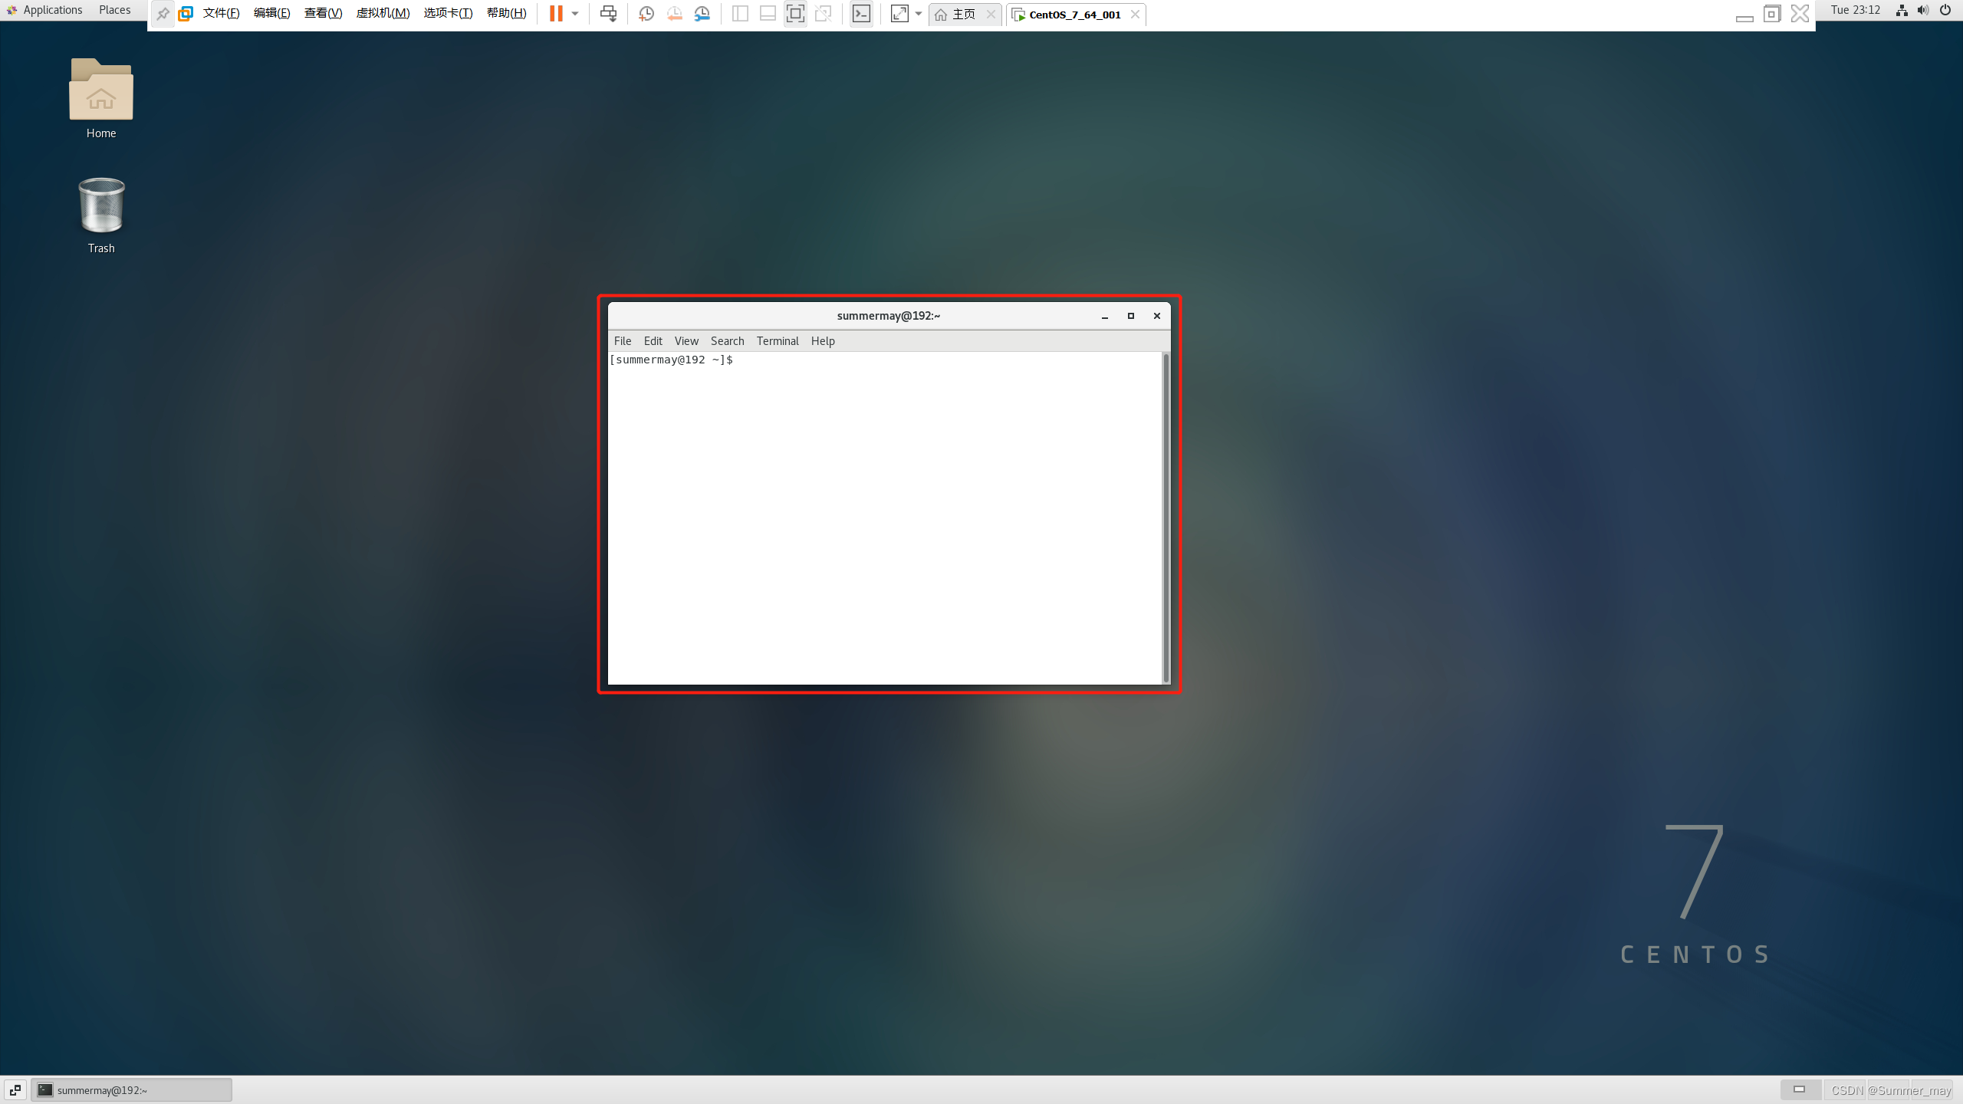The image size is (1963, 1104).
Task: Click the Trash desktop icon
Action: (101, 207)
